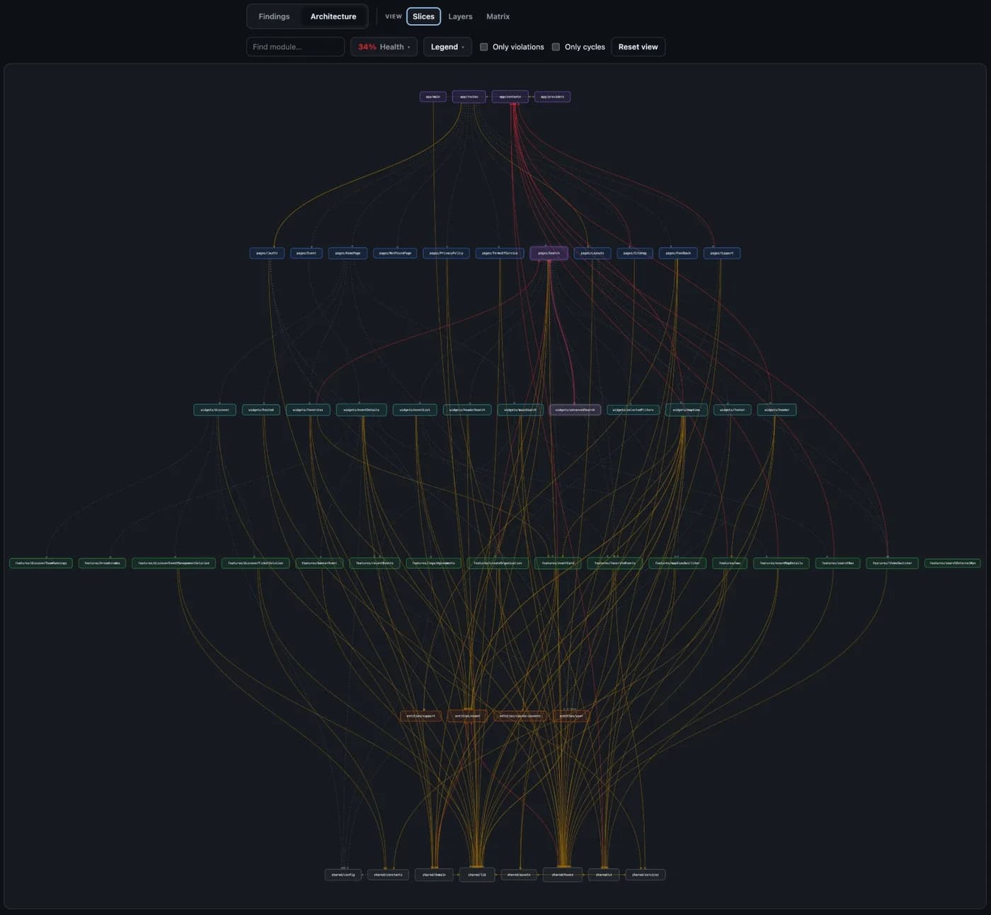Select the app/routes node
Viewport: 991px width, 915px height.
pos(469,96)
